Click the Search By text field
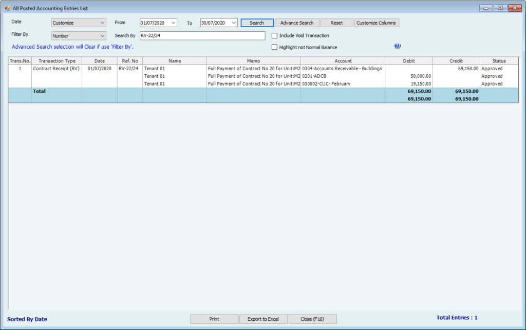526x330 pixels. 201,36
